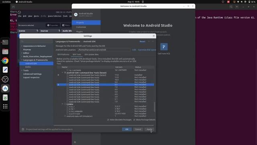Image resolution: width=257 pixels, height=145 pixels.
Task: Open the Files manager in the dock
Action: click(5, 52)
